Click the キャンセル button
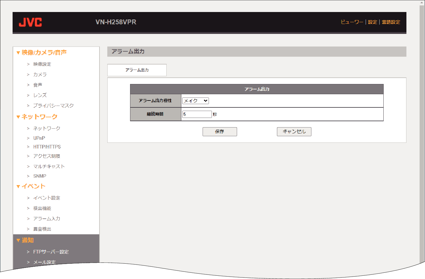 tap(294, 132)
